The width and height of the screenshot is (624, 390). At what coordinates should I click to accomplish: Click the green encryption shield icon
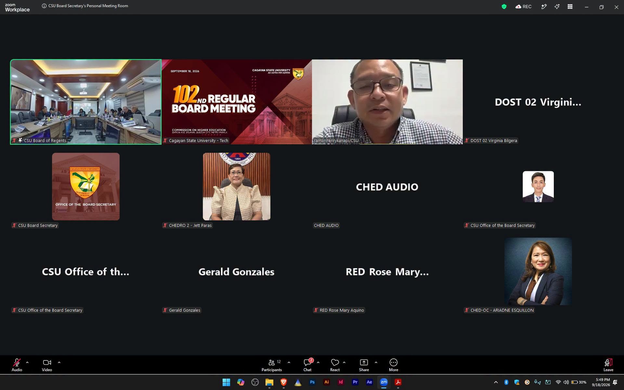[x=504, y=6]
